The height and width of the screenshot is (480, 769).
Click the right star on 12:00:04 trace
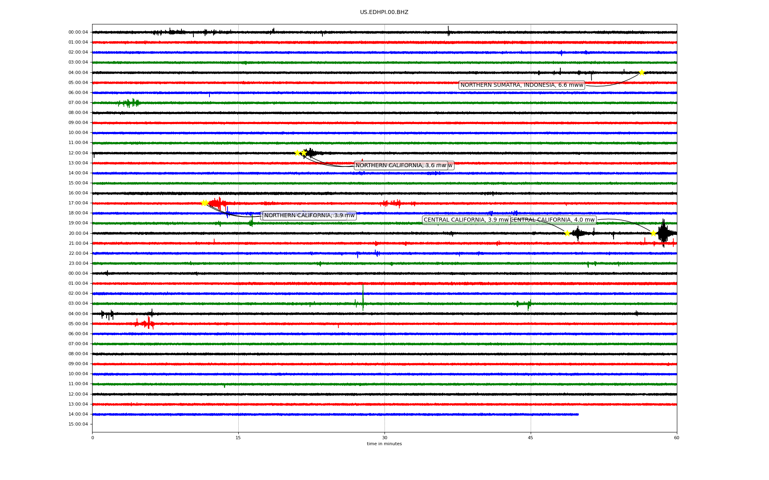[304, 153]
